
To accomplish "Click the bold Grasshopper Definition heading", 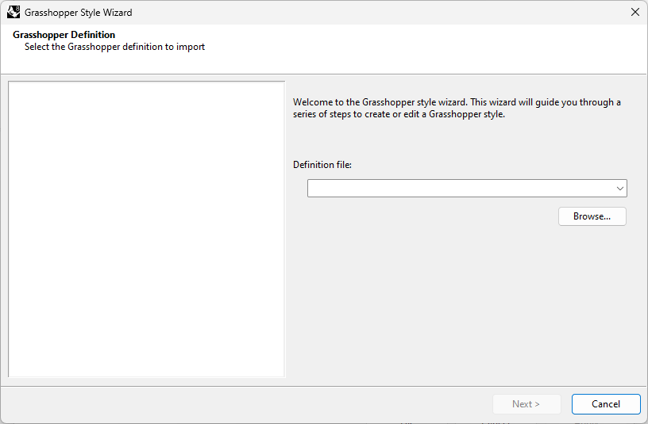I will [64, 35].
